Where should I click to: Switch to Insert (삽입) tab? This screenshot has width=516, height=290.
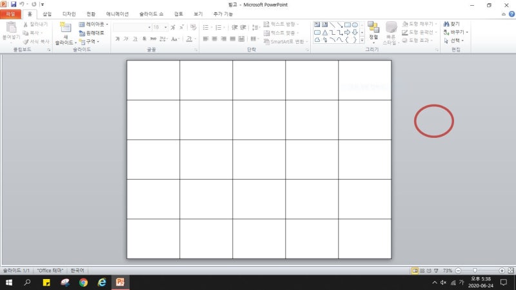point(47,14)
